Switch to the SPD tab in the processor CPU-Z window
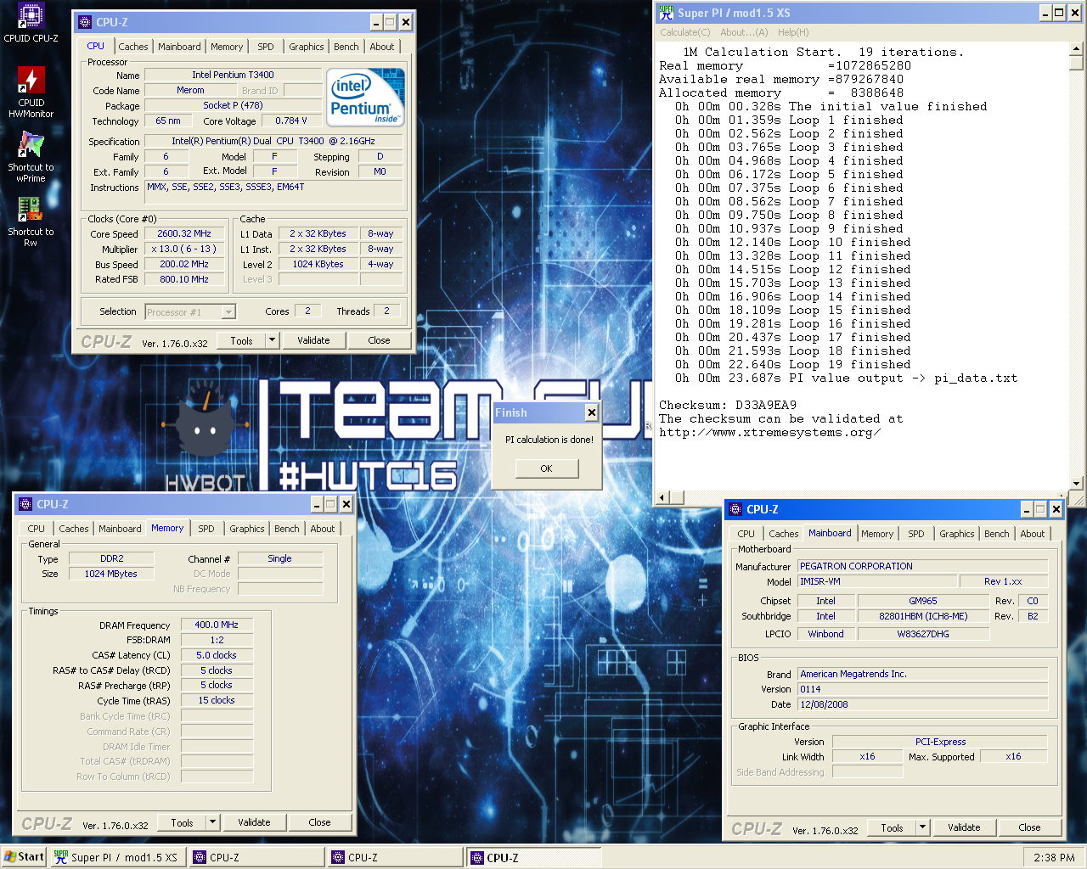This screenshot has height=869, width=1087. tap(266, 47)
